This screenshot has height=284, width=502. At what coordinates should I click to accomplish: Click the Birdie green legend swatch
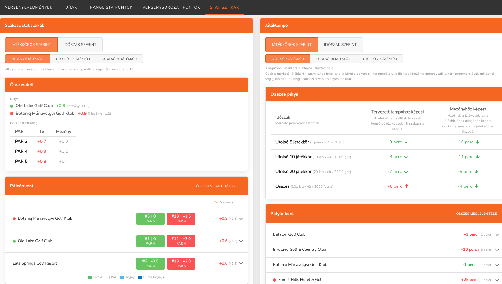(x=90, y=278)
